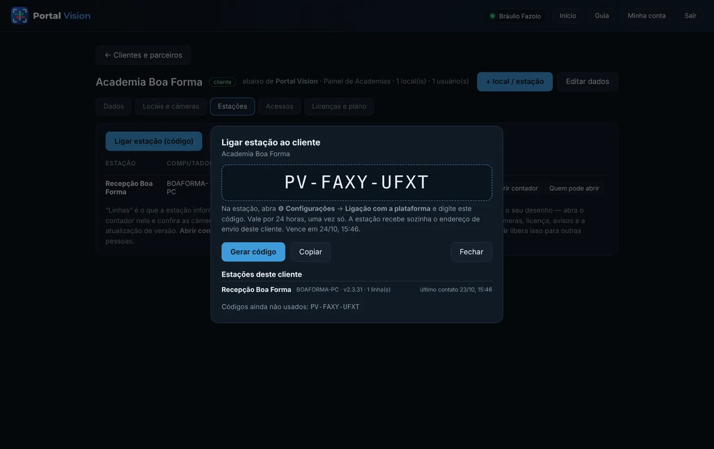
Task: Click the unused code PV-FAXY-UFXT text
Action: tap(335, 307)
